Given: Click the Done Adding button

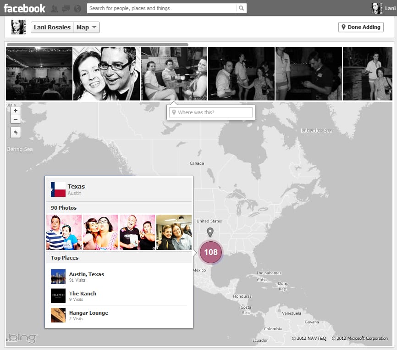Looking at the screenshot, I should coord(361,27).
